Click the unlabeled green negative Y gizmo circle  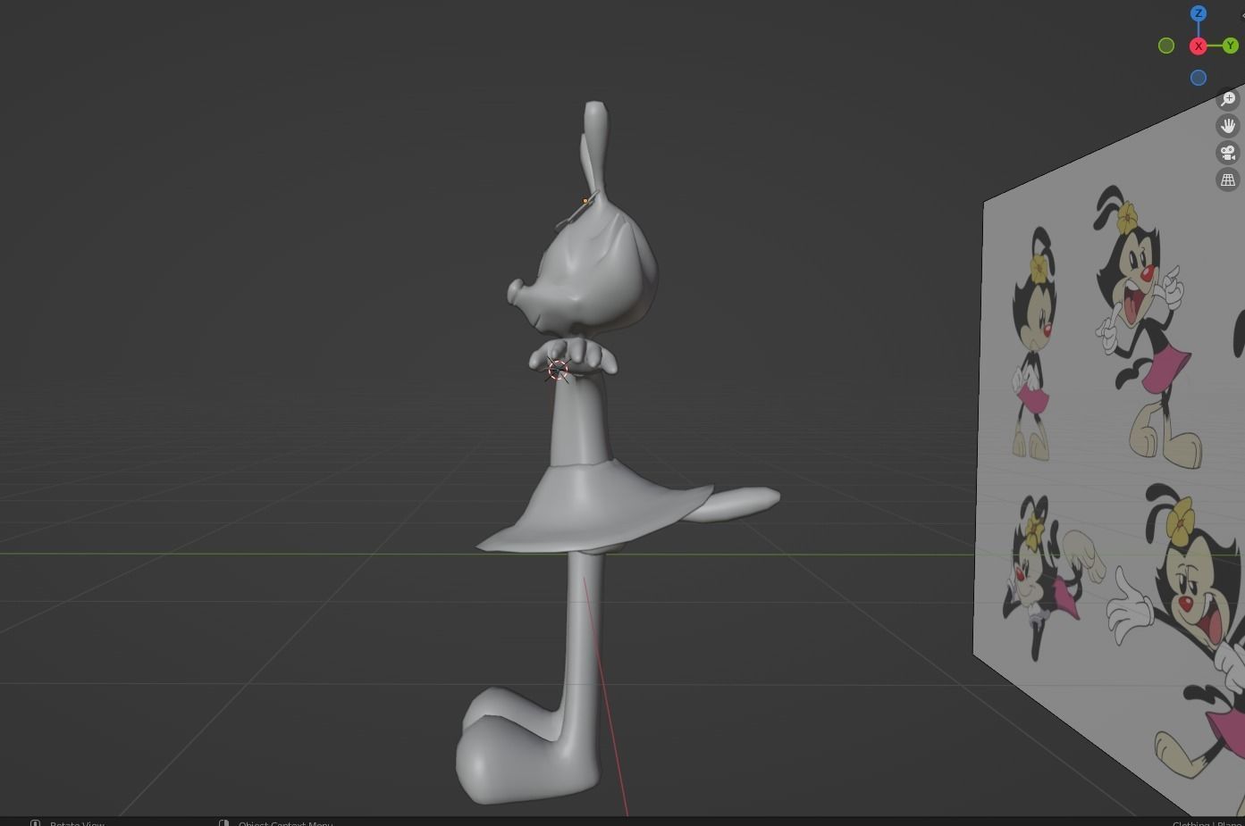1166,46
